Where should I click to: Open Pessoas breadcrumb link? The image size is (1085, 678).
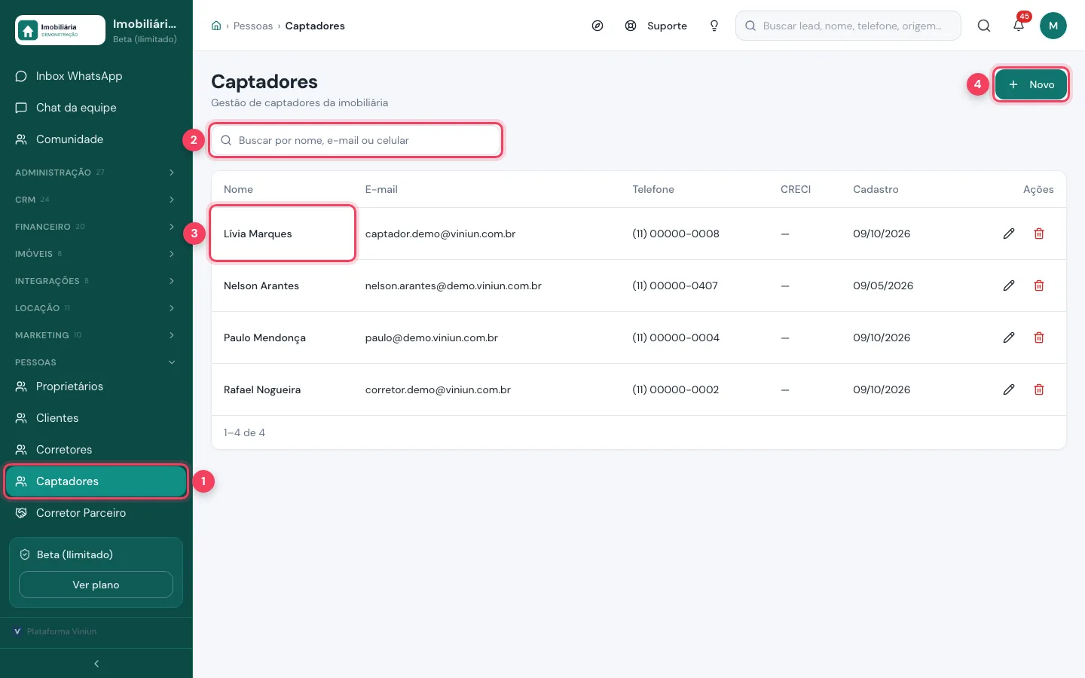tap(253, 26)
